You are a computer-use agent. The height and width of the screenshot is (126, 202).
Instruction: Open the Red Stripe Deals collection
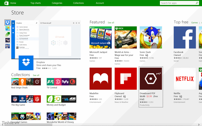[26, 82]
